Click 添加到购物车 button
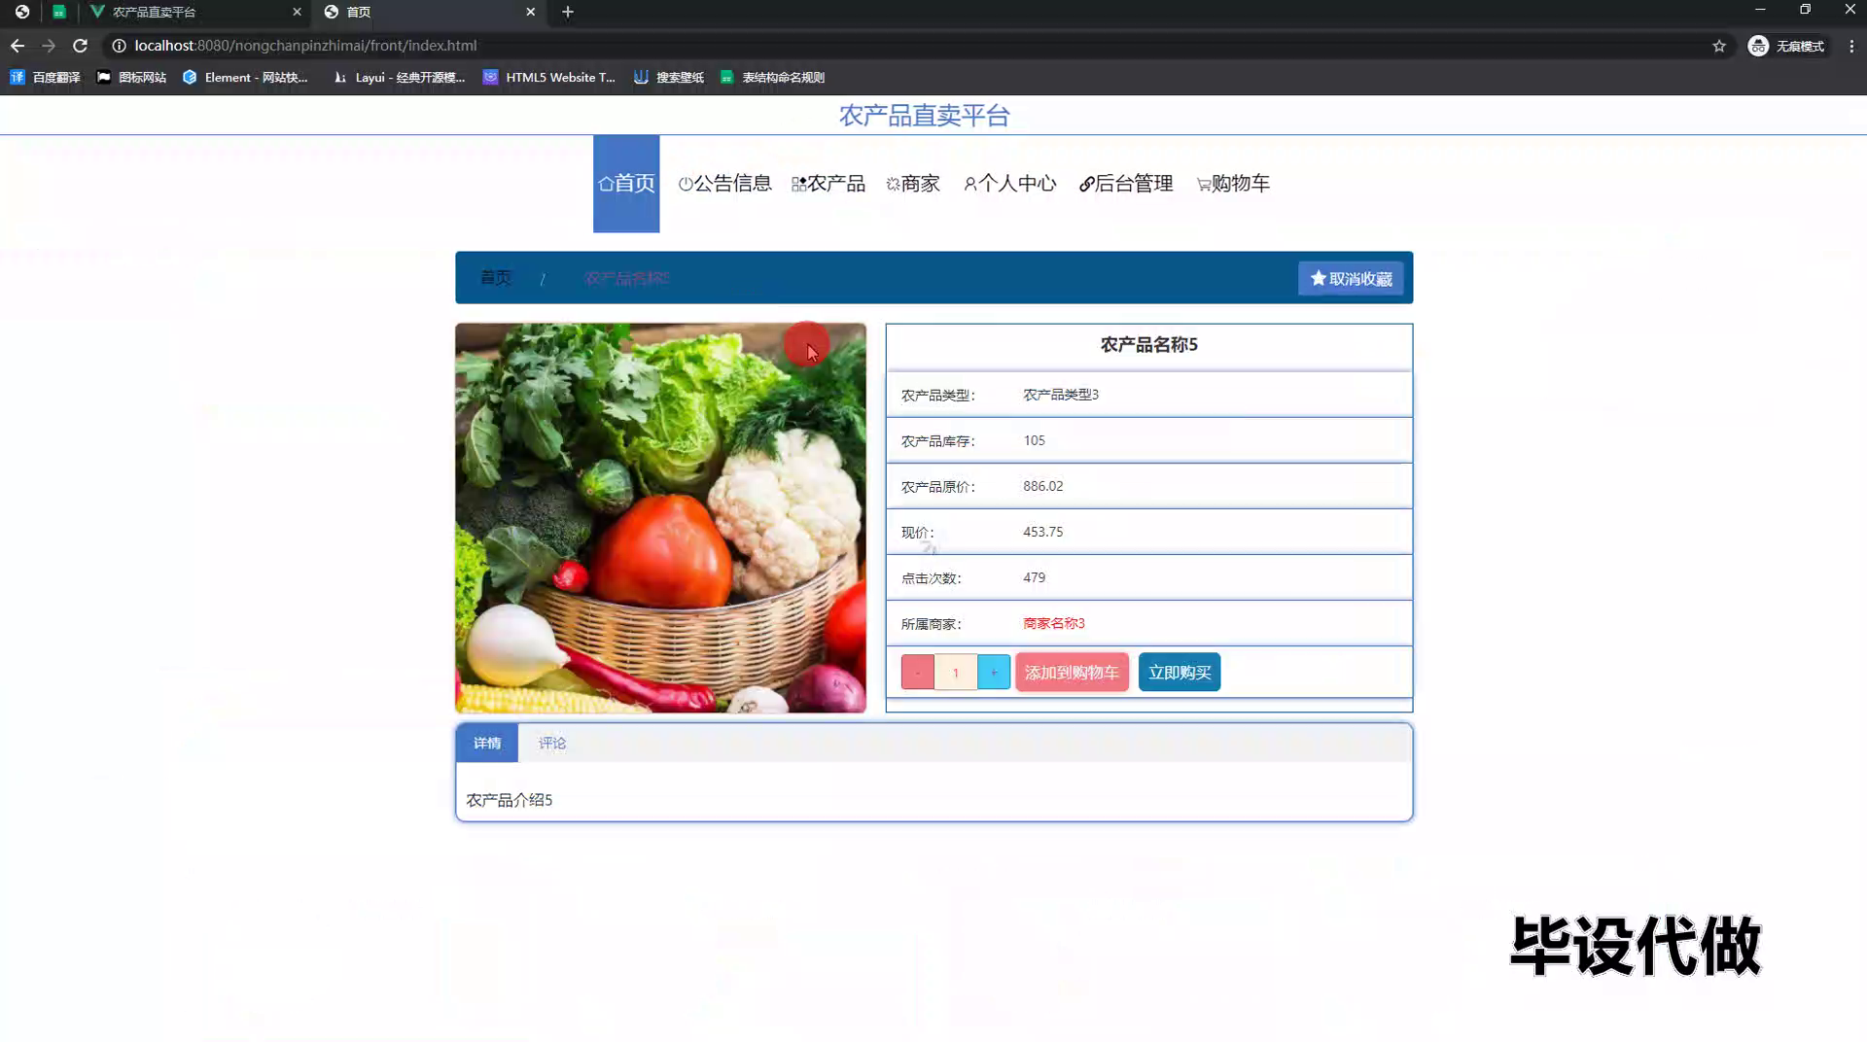The image size is (1867, 1042). pyautogui.click(x=1072, y=672)
